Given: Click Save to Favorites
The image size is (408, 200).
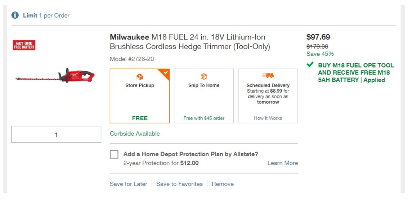Looking at the screenshot, I should tap(180, 184).
